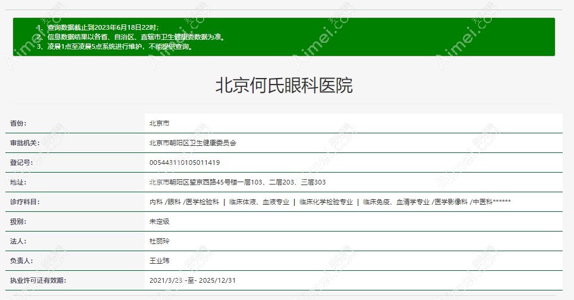574x300 pixels.
Task: Select the 诊疗科目 list starting with 内科 /眼科
Action: 330,202
